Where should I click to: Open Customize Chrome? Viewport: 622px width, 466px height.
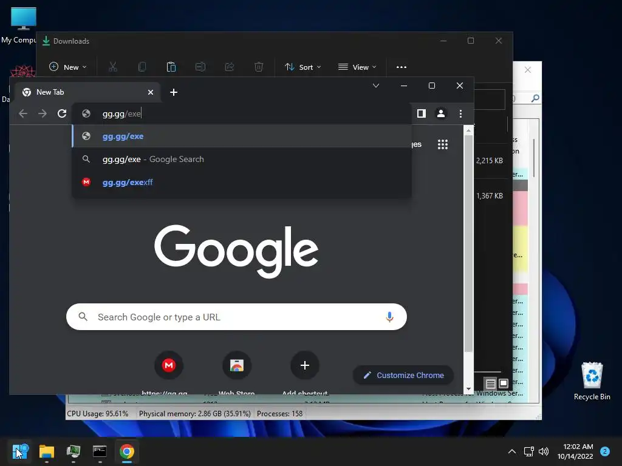[x=403, y=375]
